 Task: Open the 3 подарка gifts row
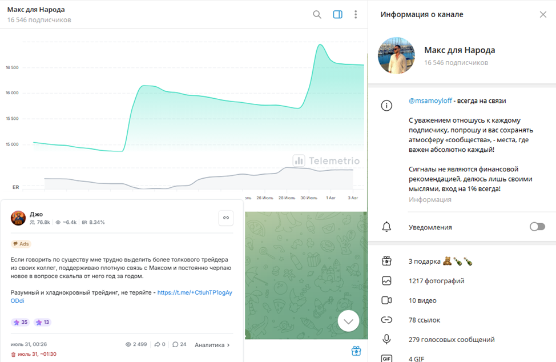point(440,262)
